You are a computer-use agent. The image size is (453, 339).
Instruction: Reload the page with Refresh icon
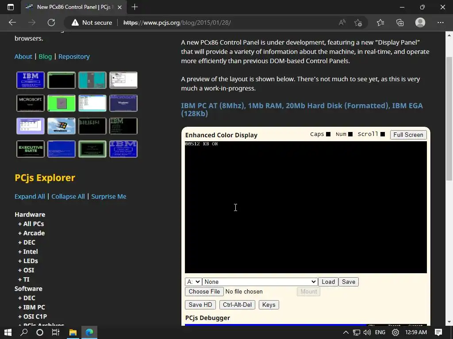(x=51, y=23)
